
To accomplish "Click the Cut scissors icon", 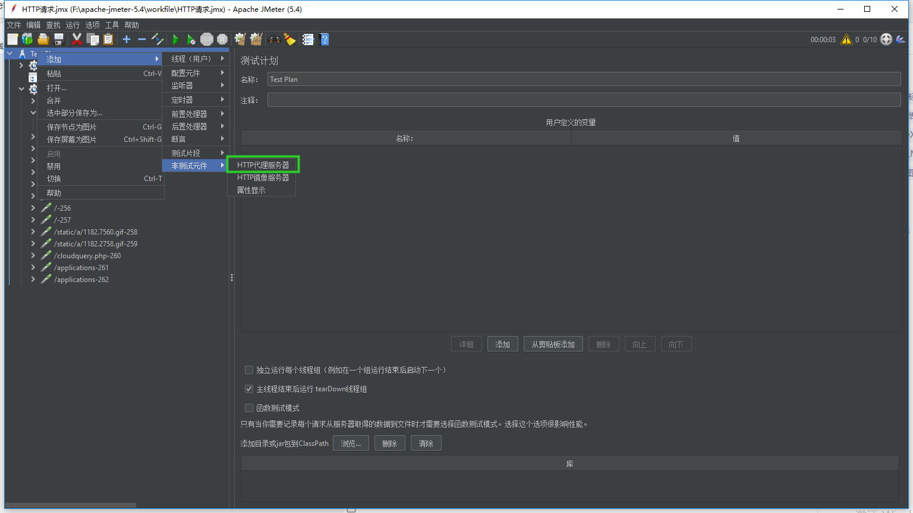I will 77,39.
